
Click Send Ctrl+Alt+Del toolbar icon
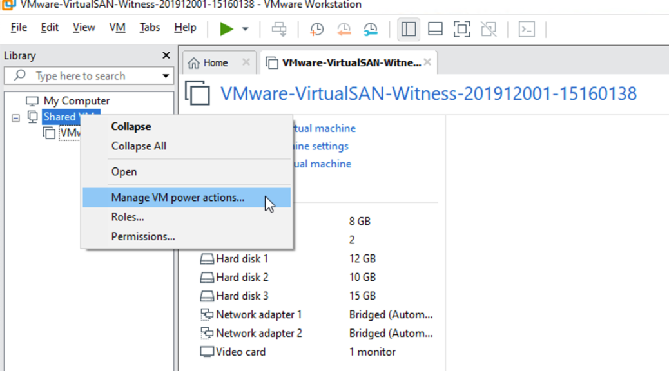[279, 28]
